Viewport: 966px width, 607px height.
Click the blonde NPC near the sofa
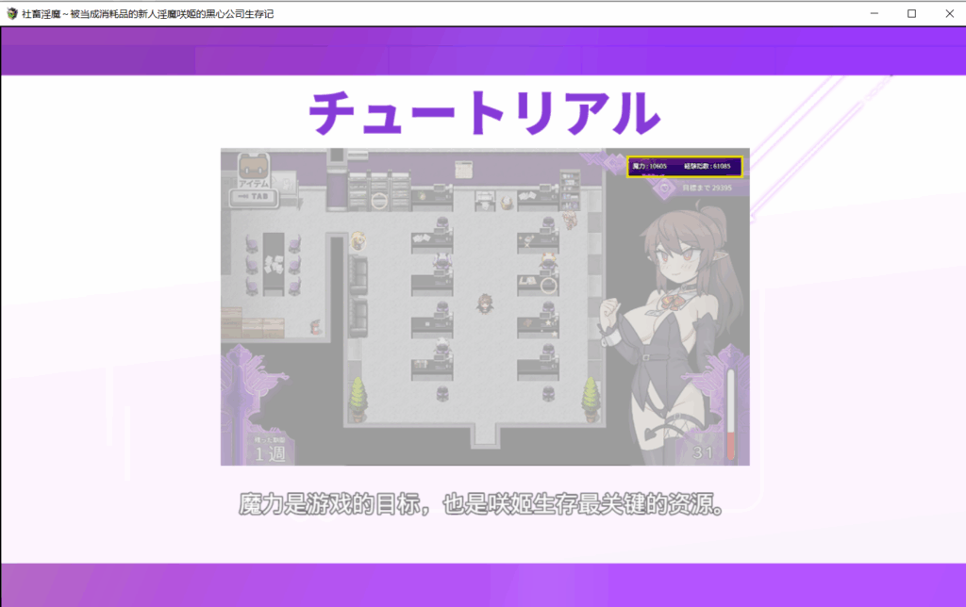coord(358,240)
